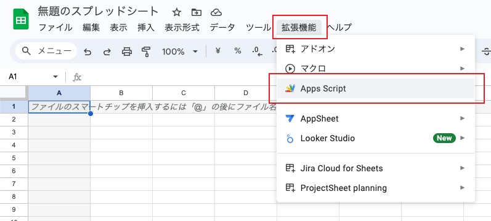Open the ファイル menu

(55, 28)
